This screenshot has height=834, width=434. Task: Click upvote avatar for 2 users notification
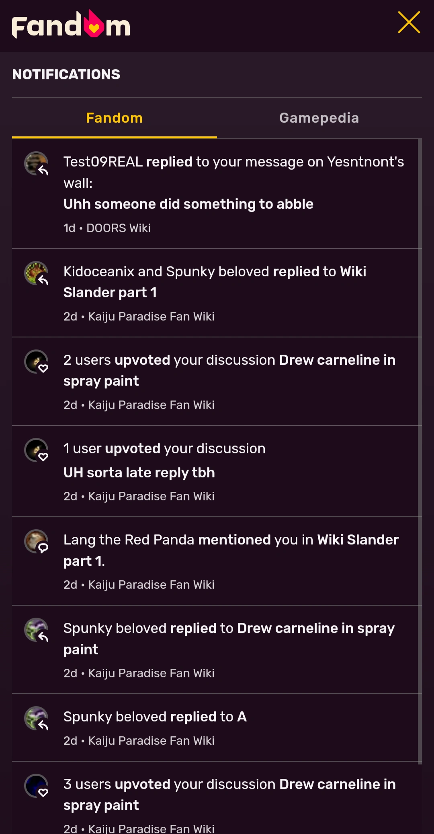(x=36, y=362)
